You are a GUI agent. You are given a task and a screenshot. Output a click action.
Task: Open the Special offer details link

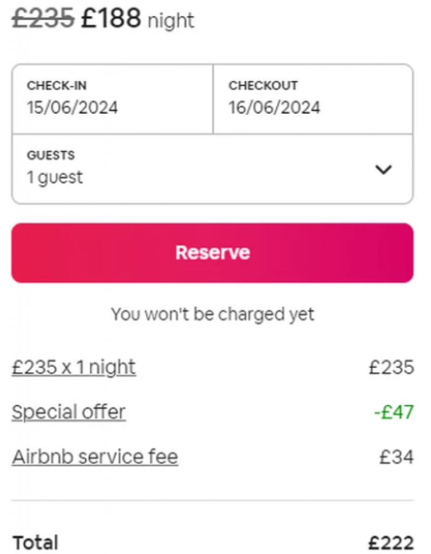[x=68, y=412]
